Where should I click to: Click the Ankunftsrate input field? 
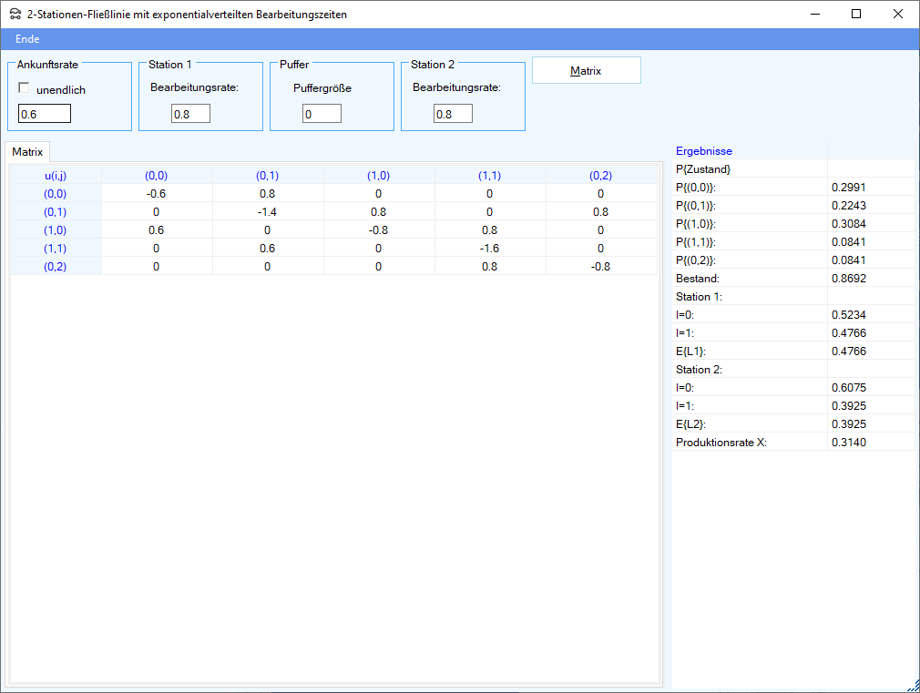click(x=45, y=114)
